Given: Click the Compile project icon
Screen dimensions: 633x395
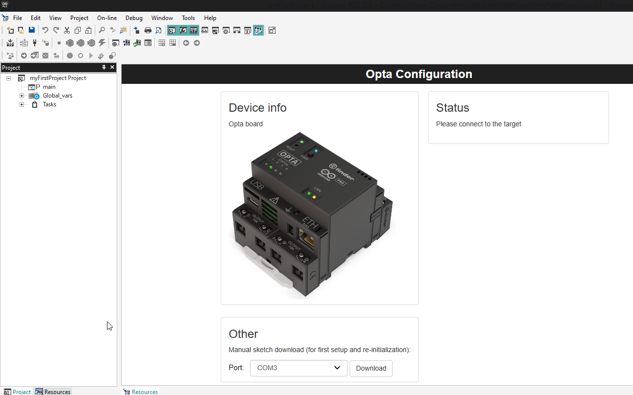Looking at the screenshot, I should click(10, 43).
